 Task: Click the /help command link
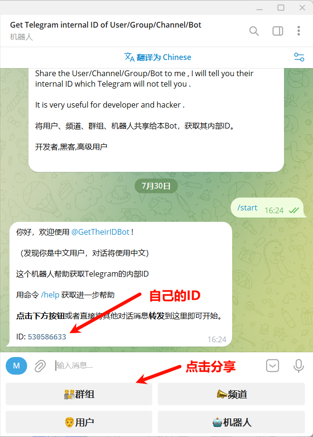pyautogui.click(x=50, y=295)
